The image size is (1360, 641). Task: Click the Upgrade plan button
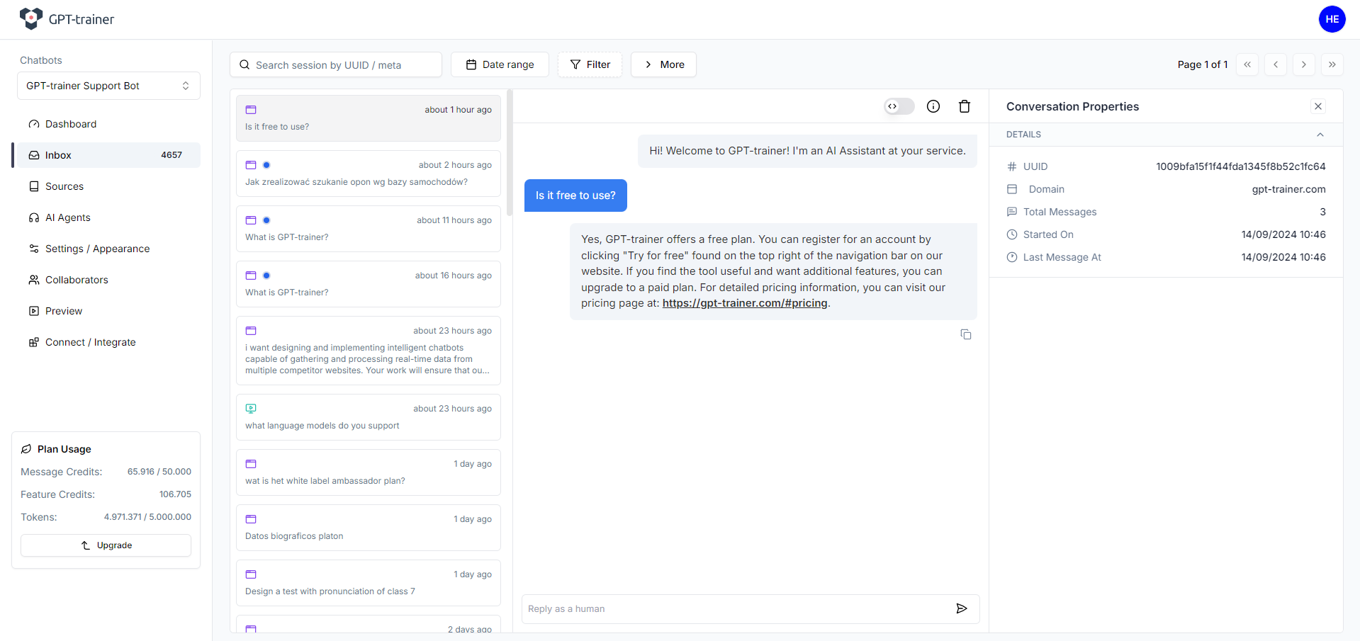coord(106,545)
